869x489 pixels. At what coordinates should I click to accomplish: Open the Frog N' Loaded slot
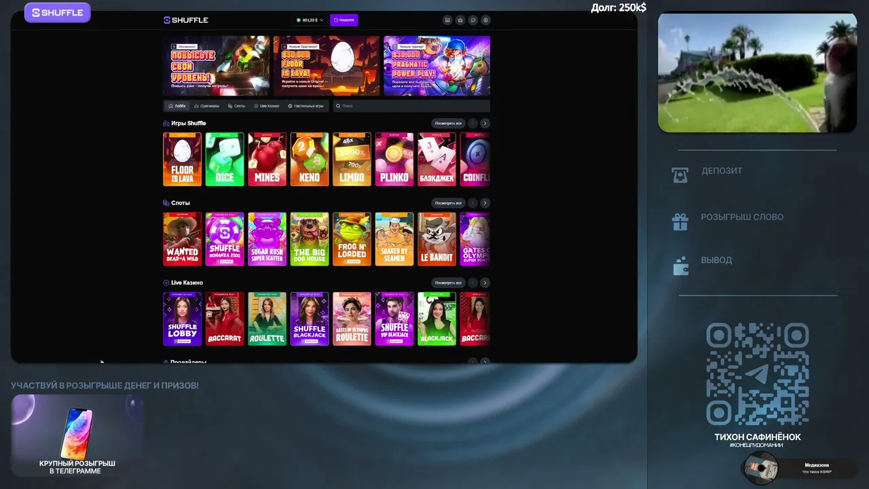point(352,239)
